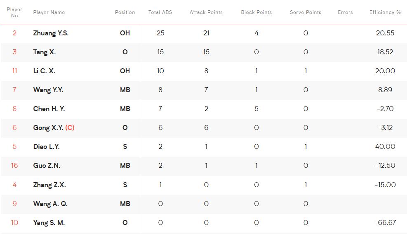Select setter Diao L.Y.
This screenshot has width=407, height=234.
(47, 146)
